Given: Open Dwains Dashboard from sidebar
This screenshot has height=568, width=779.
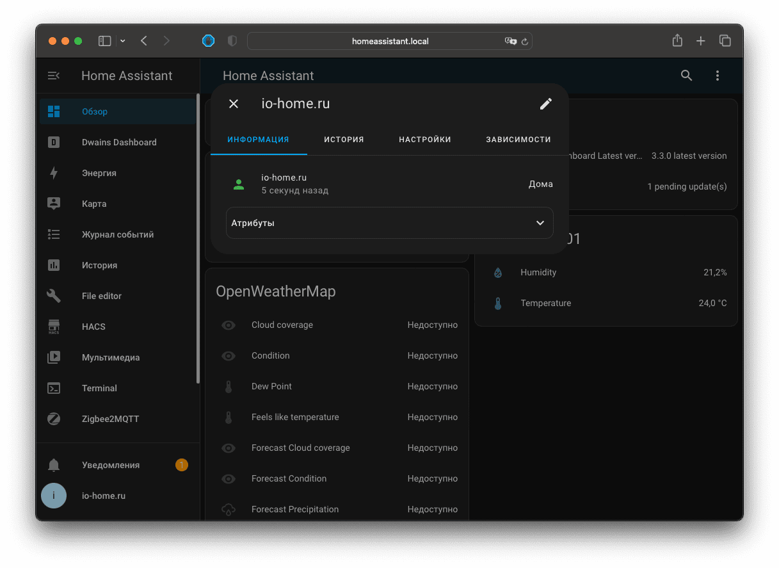Looking at the screenshot, I should pyautogui.click(x=118, y=142).
